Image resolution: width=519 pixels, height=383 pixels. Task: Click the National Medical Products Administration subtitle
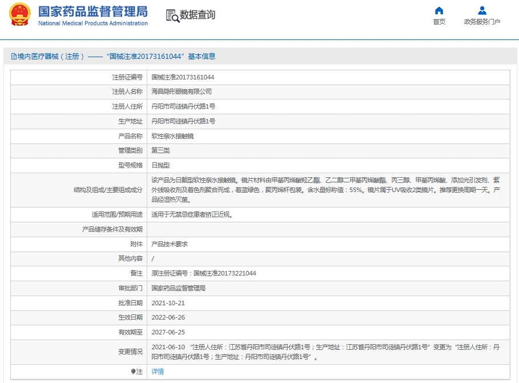93,23
